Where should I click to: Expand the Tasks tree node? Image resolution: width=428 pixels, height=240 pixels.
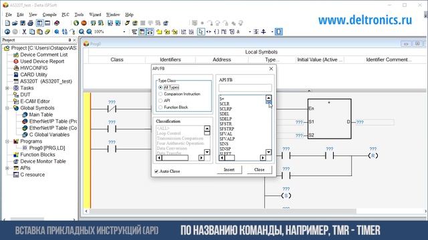pyautogui.click(x=7, y=88)
